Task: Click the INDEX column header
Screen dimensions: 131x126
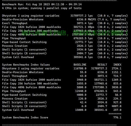Action: point(117,65)
